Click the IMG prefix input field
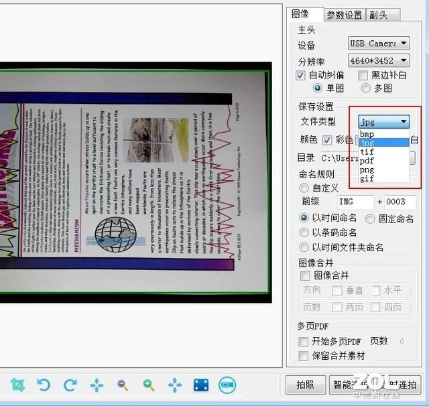 point(355,202)
